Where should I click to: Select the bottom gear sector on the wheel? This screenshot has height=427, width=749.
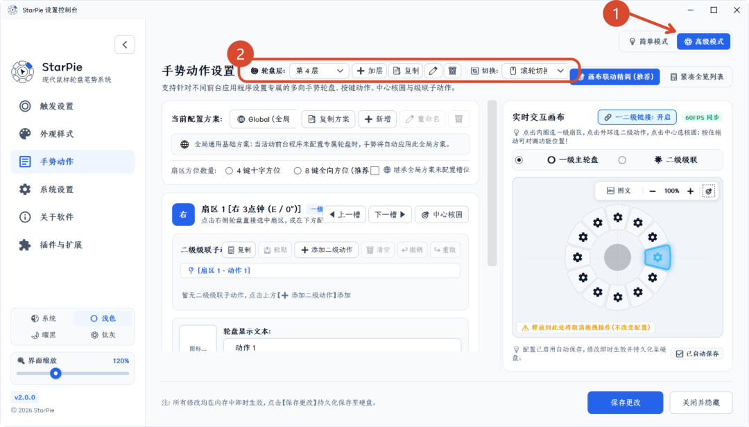618,297
